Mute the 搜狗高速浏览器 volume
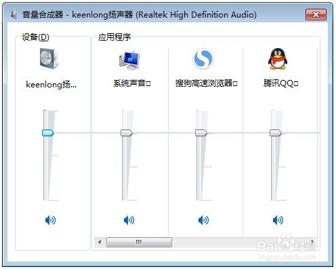The height and width of the screenshot is (269, 336). (x=203, y=220)
